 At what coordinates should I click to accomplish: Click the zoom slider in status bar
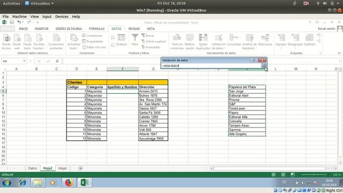click(x=314, y=175)
